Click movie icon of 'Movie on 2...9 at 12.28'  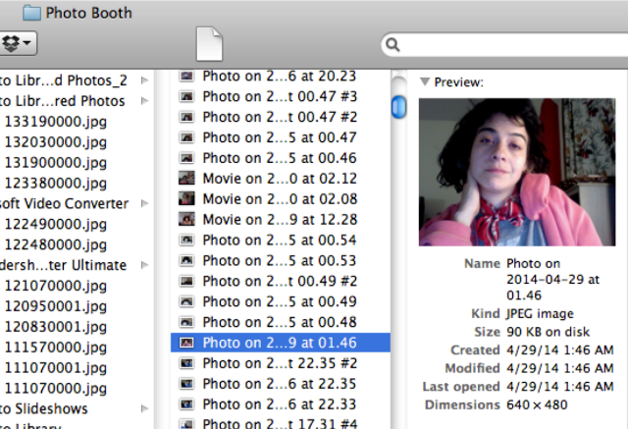(x=186, y=219)
